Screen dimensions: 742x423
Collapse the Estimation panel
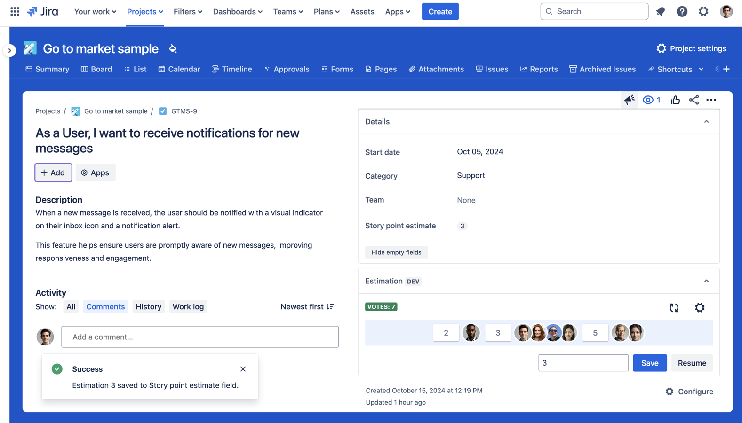(x=706, y=281)
